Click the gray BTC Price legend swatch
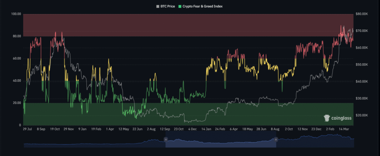The image size is (380, 156). (x=158, y=7)
